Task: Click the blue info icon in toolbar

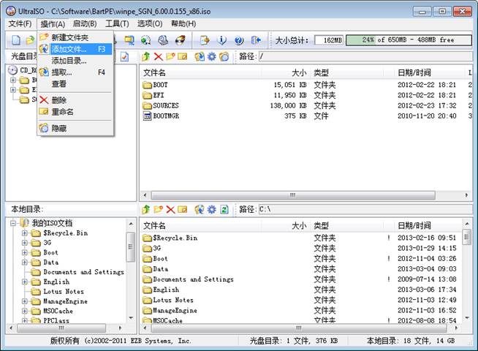Action: point(221,40)
